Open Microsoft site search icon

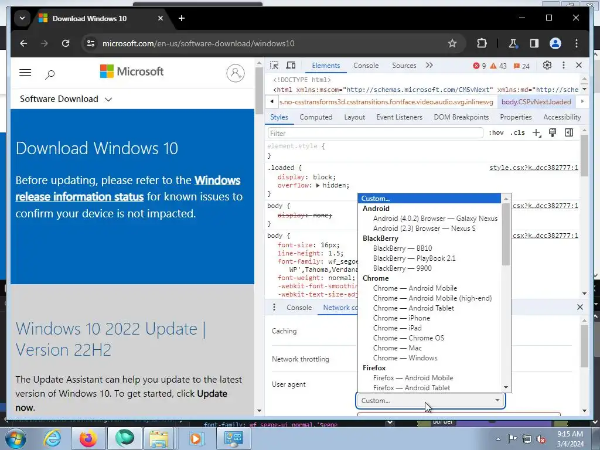tap(50, 74)
